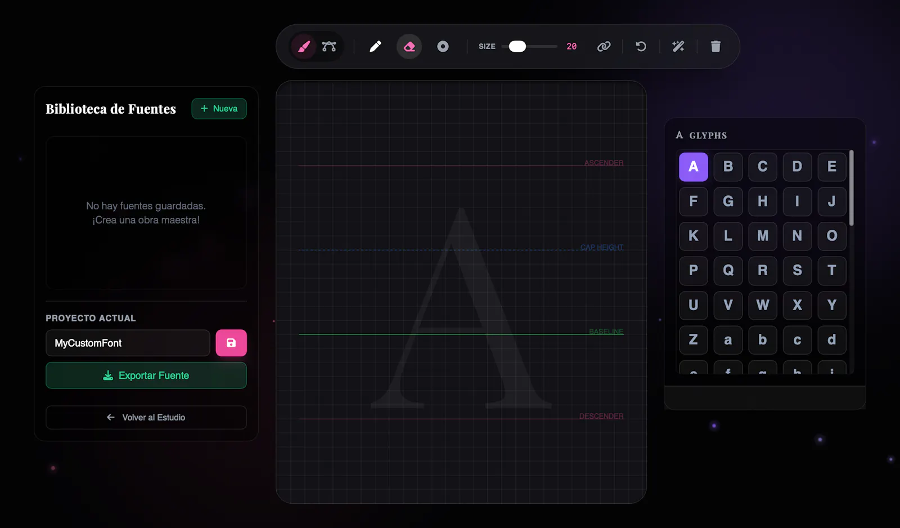Screen dimensions: 900x528
Task: Click the size value 20
Action: point(571,46)
